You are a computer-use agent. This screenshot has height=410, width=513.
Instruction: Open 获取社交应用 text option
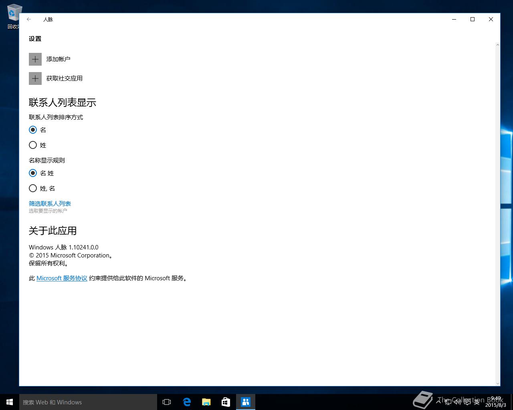pyautogui.click(x=65, y=78)
